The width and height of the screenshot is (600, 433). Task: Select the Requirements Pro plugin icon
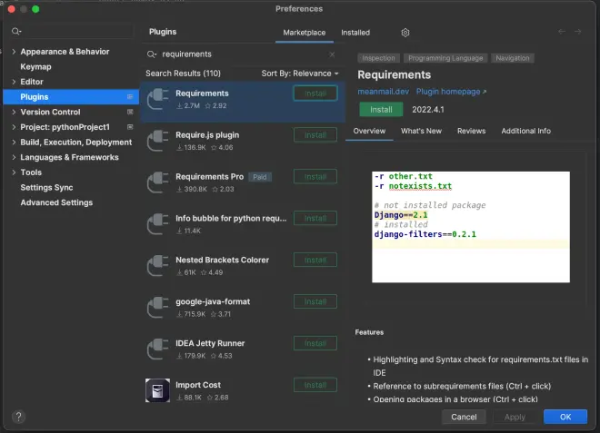tap(157, 182)
